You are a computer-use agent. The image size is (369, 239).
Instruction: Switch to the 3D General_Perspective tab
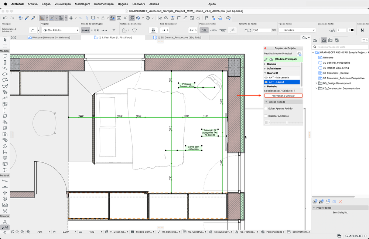177,37
